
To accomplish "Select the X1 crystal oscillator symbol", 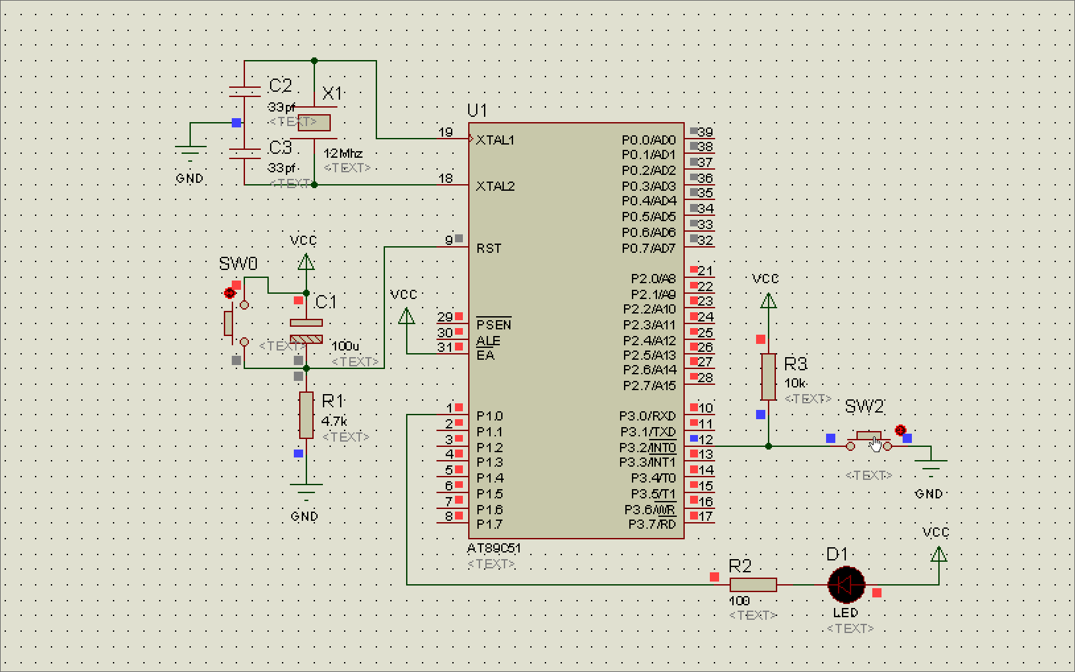I will [314, 122].
